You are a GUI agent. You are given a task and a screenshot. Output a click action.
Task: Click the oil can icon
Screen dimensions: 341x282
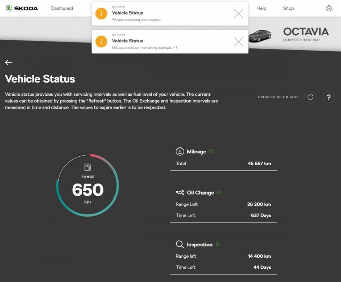tap(180, 193)
